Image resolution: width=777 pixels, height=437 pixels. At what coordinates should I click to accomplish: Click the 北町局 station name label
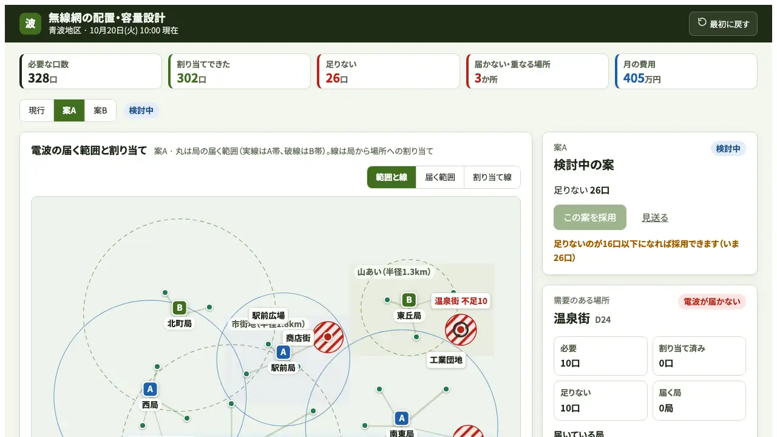[179, 324]
